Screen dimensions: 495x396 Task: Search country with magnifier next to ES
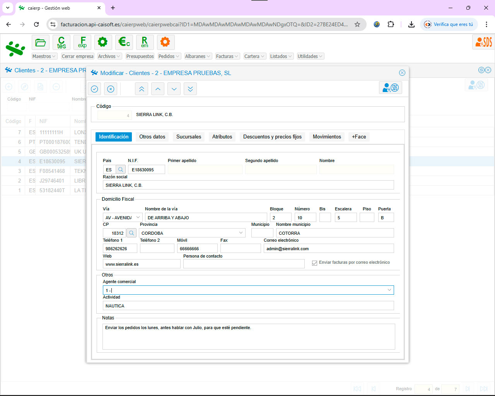pos(121,169)
